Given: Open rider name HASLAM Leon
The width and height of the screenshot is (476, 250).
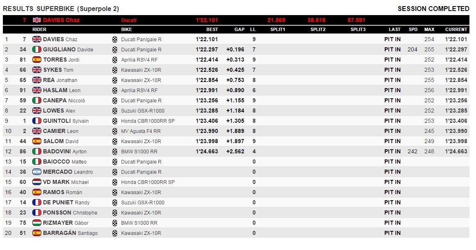Looking at the screenshot, I should point(62,90).
